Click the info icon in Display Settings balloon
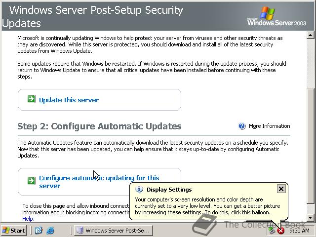Screen dimensions: 316x237 point(139,190)
